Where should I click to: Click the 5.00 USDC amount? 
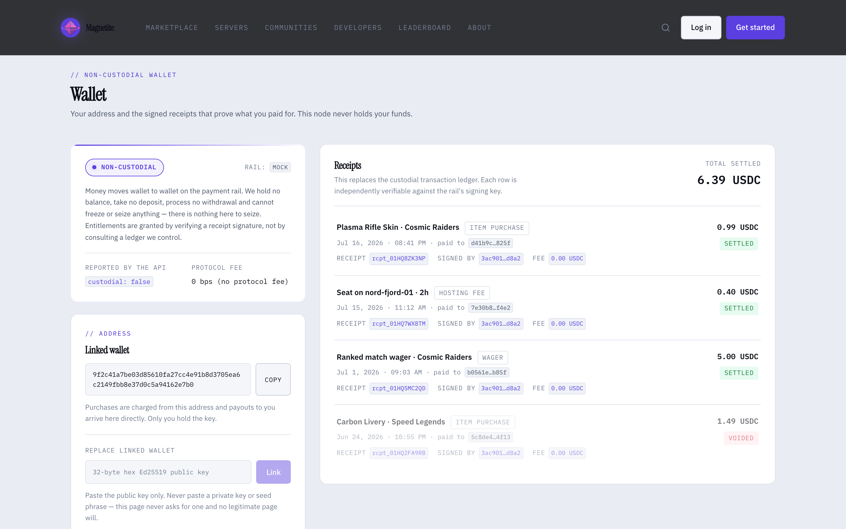point(737,357)
